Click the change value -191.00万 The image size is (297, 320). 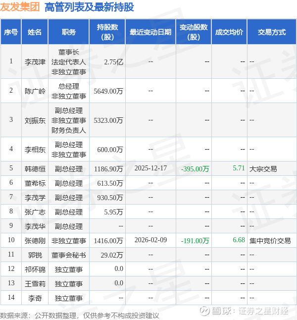tap(195, 241)
